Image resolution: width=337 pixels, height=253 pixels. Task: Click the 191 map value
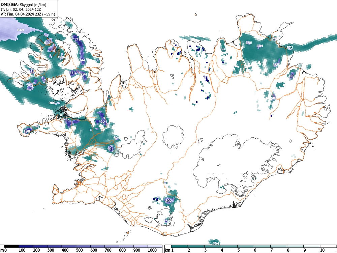(x=110, y=149)
